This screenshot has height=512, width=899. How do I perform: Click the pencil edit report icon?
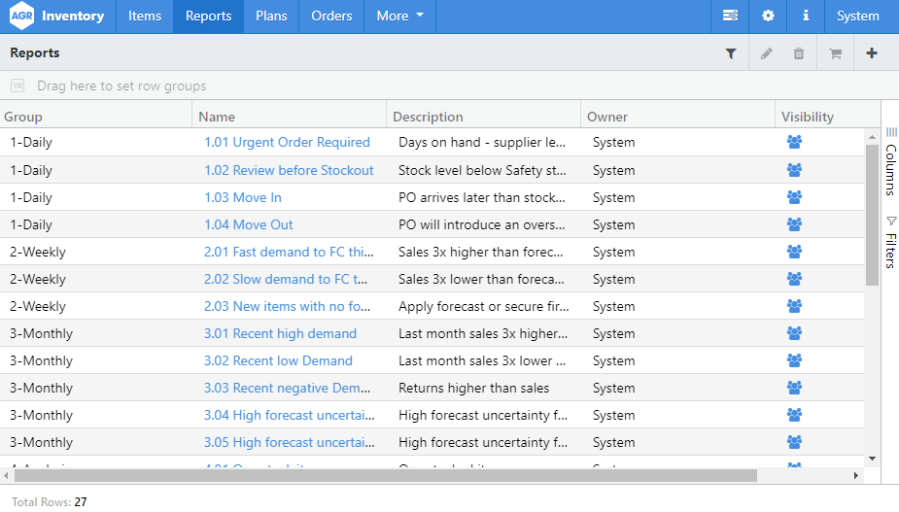tap(767, 53)
